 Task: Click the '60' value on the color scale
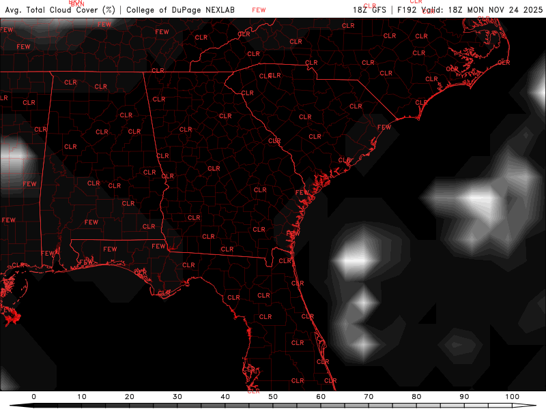click(x=321, y=397)
